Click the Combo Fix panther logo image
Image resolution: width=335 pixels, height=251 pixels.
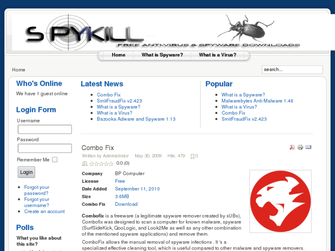[x=280, y=201]
